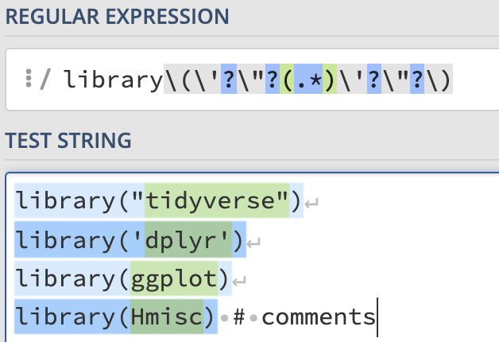Image resolution: width=499 pixels, height=342 pixels.
Task: Click the test line library('dplyr')
Action: tap(130, 239)
